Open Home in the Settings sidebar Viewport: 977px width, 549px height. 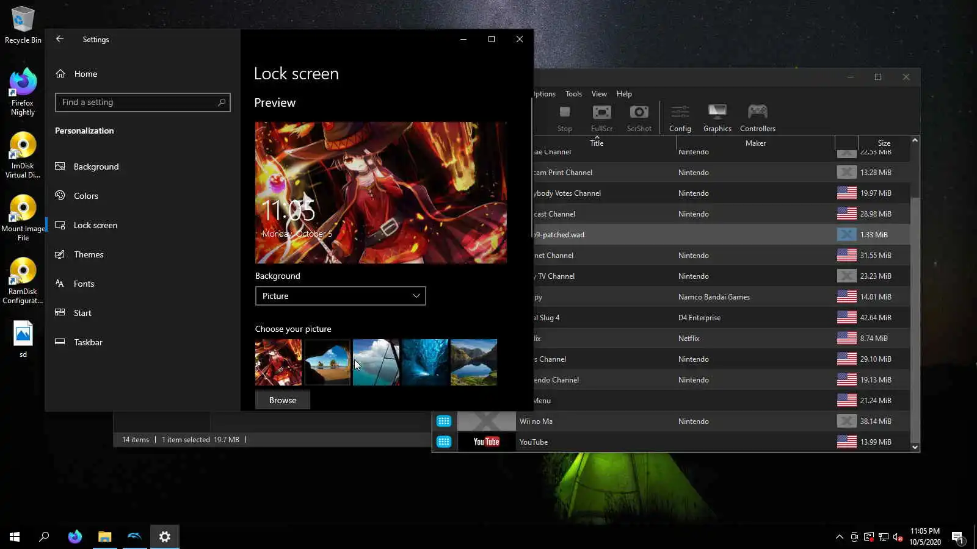click(x=85, y=74)
